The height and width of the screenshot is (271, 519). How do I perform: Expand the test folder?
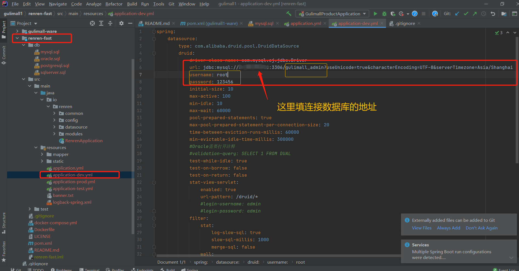coord(30,209)
